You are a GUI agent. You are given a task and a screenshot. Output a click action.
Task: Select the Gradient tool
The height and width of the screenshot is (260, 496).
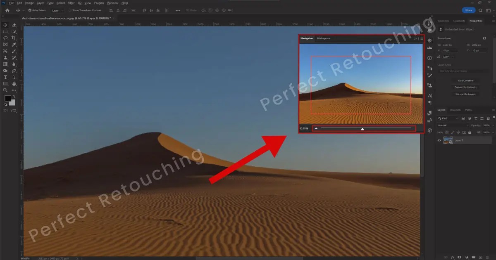point(5,65)
